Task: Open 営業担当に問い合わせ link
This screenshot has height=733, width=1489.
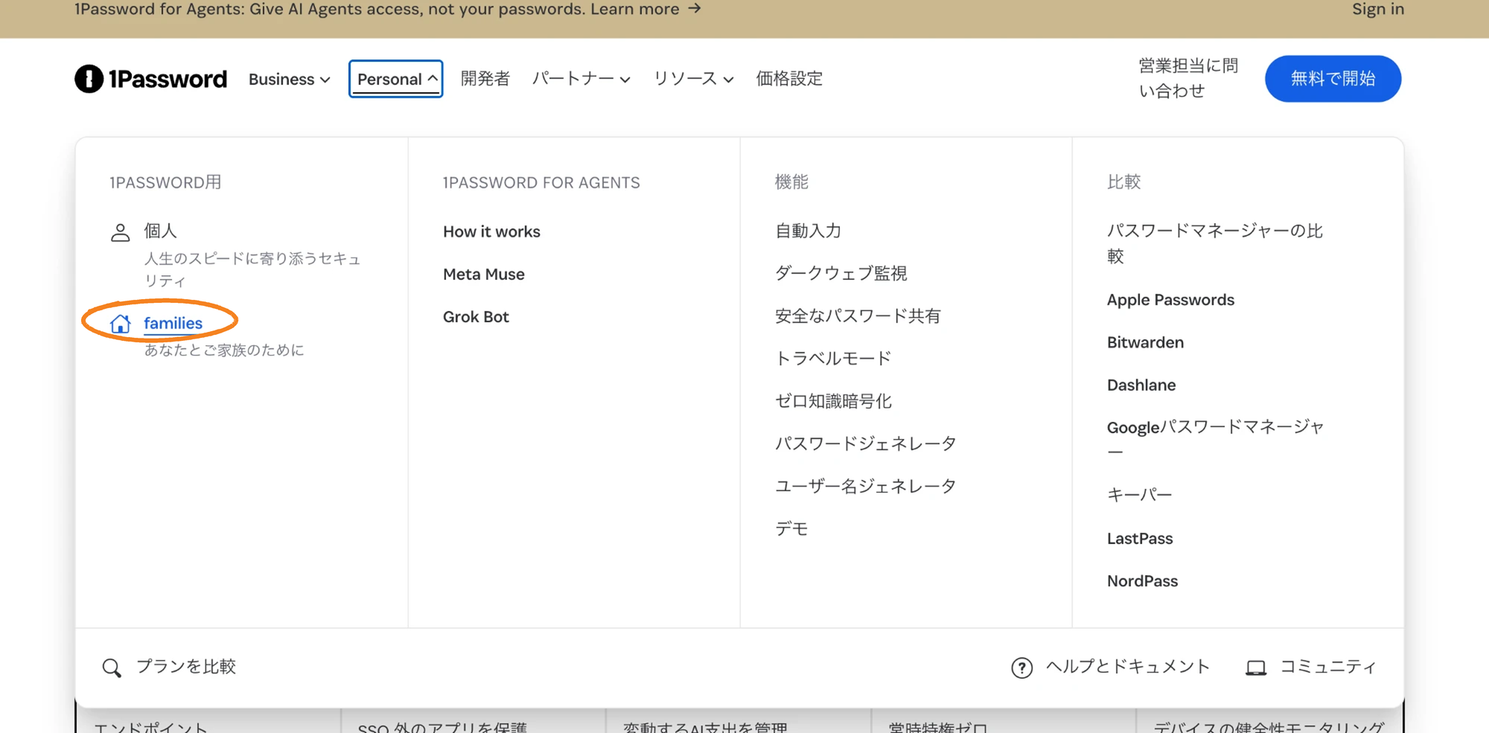Action: 1188,78
